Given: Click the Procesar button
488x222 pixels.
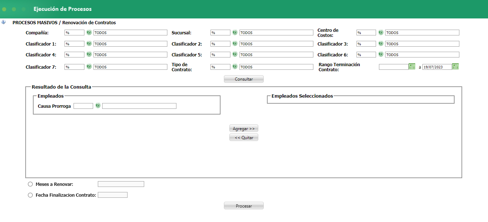Looking at the screenshot, I should pyautogui.click(x=244, y=206).
